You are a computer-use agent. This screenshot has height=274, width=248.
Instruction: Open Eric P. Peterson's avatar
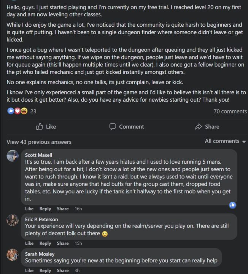[x=13, y=220]
